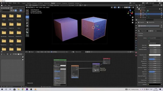
Task: Click New button in image editor
Action: (15, 54)
